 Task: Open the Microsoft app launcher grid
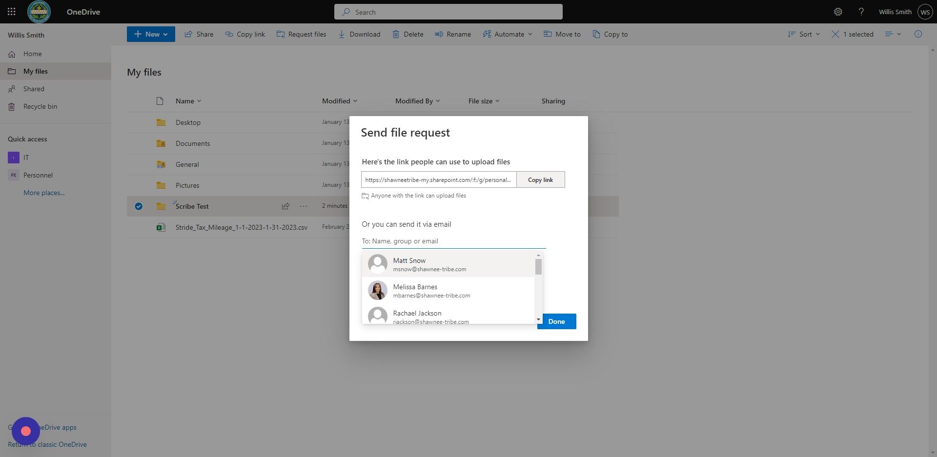pos(11,11)
